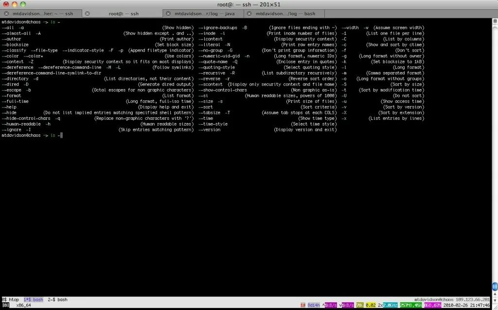Click the '(List entries by lines)' description
Viewport: 498px width, 310px height.
(396, 118)
